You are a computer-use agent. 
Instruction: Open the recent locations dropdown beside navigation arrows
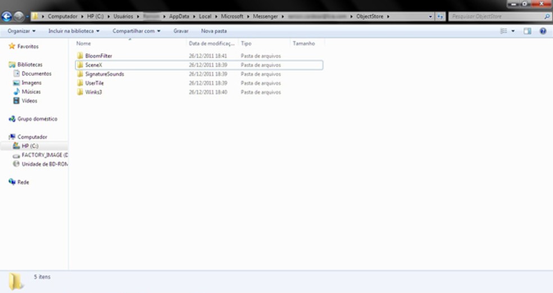[27, 16]
